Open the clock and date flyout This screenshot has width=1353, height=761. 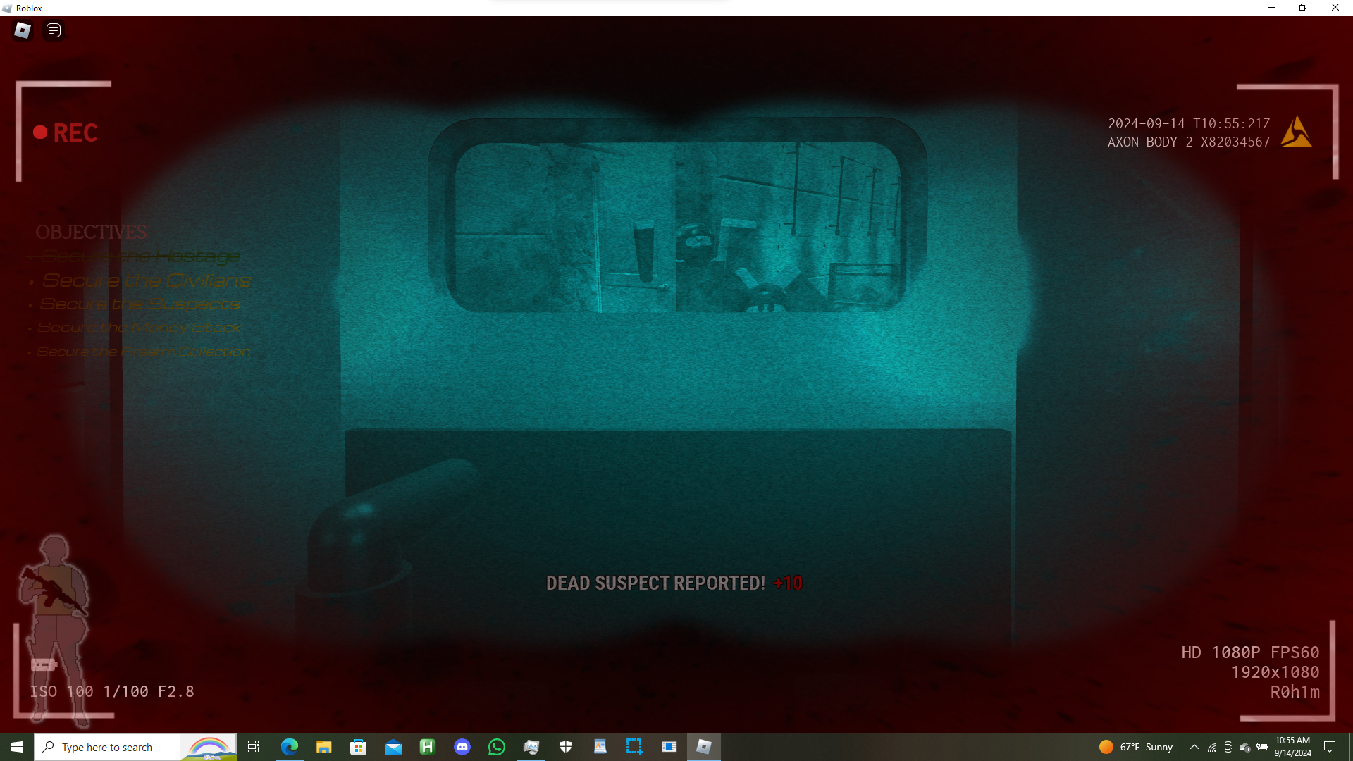pos(1292,747)
